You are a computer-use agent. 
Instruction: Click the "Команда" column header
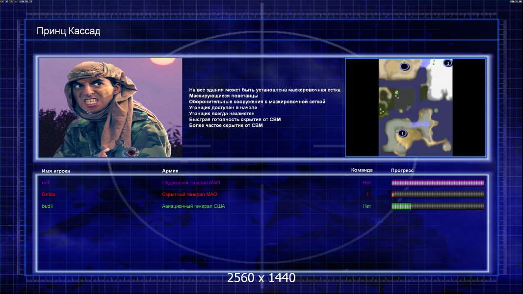[362, 170]
